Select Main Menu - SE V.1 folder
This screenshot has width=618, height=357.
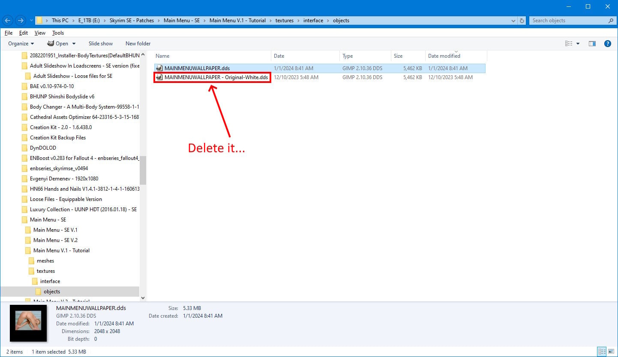click(x=55, y=230)
